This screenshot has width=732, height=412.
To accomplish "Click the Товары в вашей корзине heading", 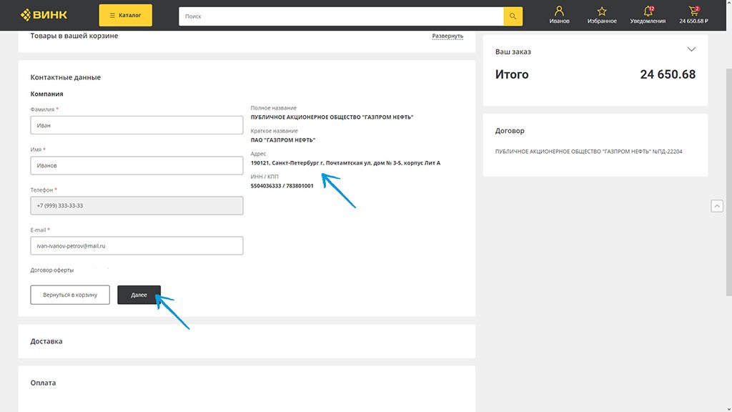I will coord(74,36).
